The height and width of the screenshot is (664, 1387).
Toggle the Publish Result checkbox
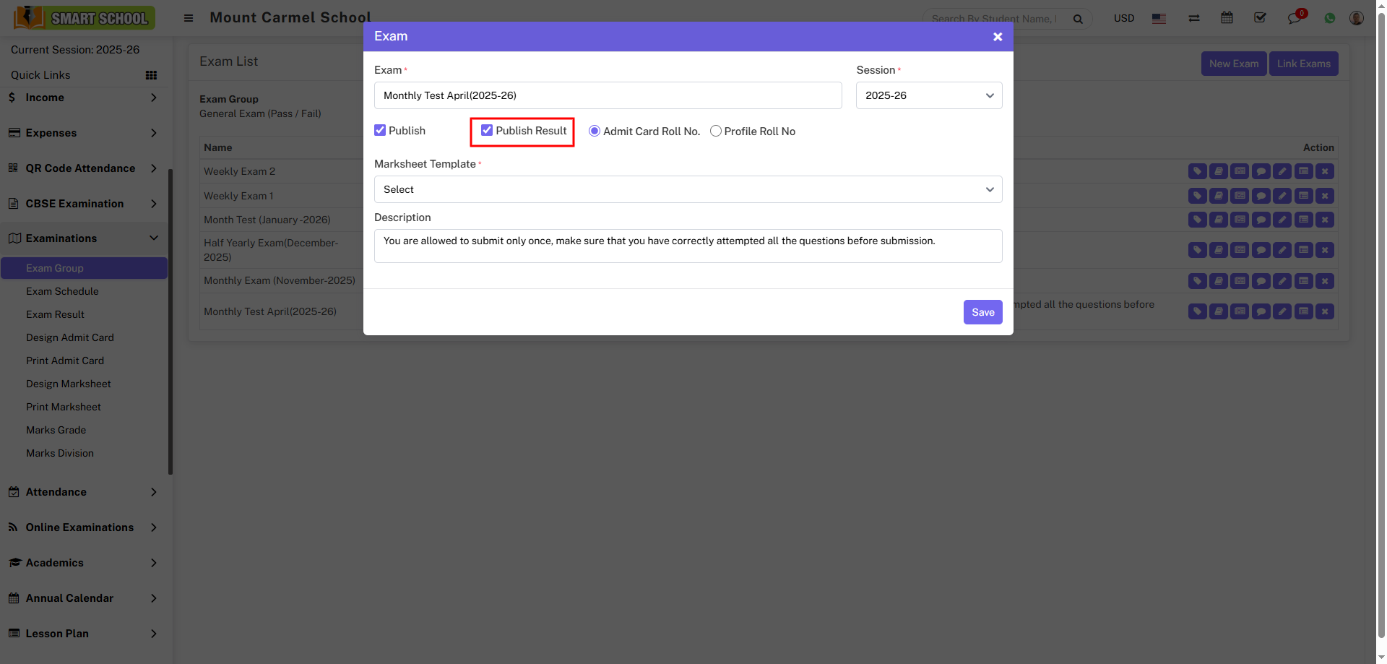pyautogui.click(x=487, y=131)
